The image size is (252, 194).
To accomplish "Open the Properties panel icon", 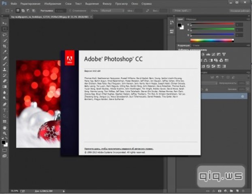I will [x=172, y=31].
